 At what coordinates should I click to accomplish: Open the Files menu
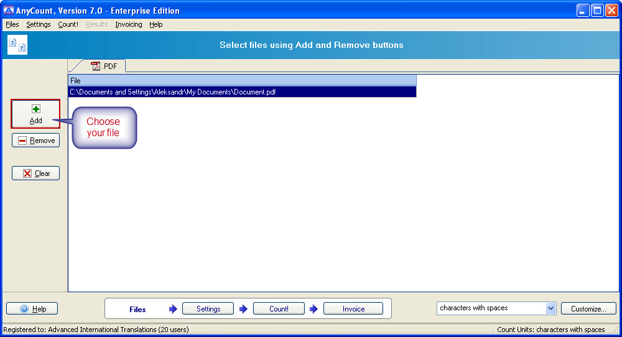12,24
